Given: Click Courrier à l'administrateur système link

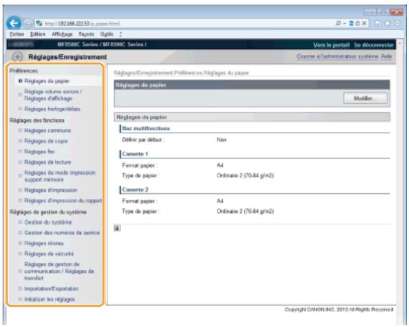Looking at the screenshot, I should [x=337, y=57].
